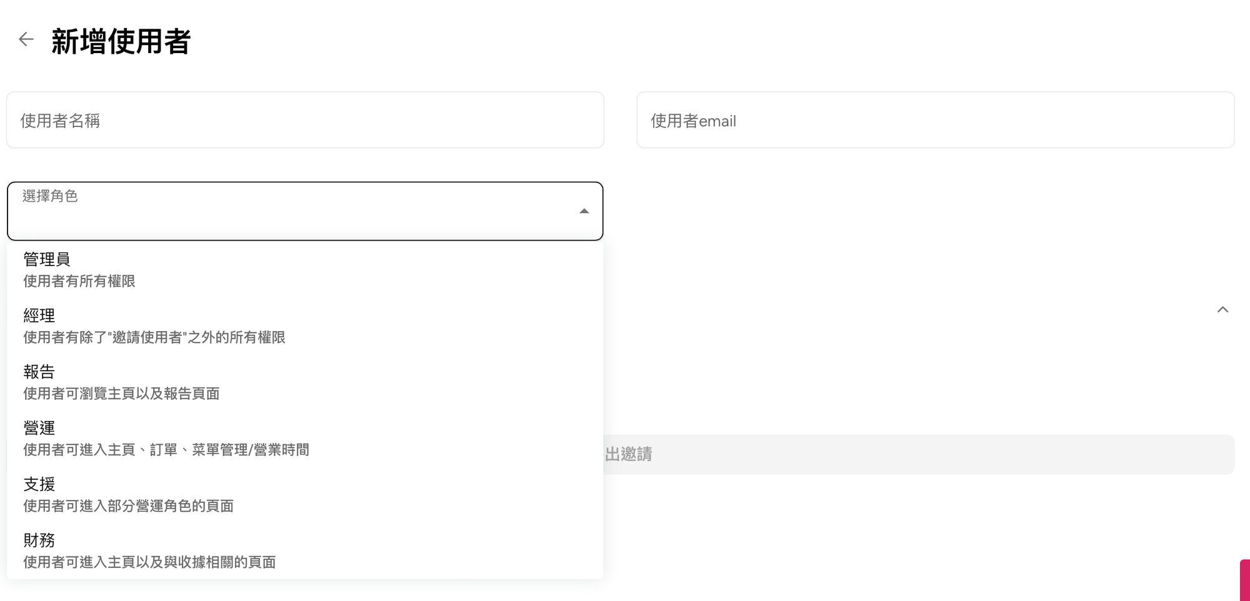Collapse the section using the chevron up icon
1250x601 pixels.
[1222, 309]
